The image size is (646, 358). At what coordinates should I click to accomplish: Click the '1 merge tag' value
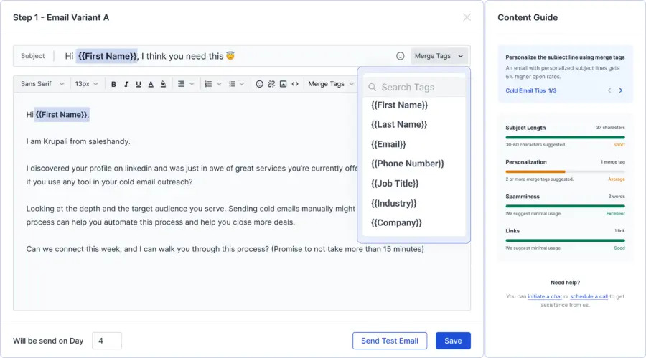613,162
